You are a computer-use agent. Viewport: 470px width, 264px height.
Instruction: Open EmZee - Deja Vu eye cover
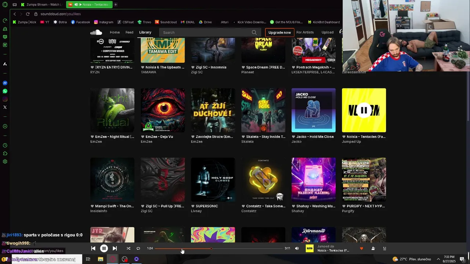coord(163,110)
